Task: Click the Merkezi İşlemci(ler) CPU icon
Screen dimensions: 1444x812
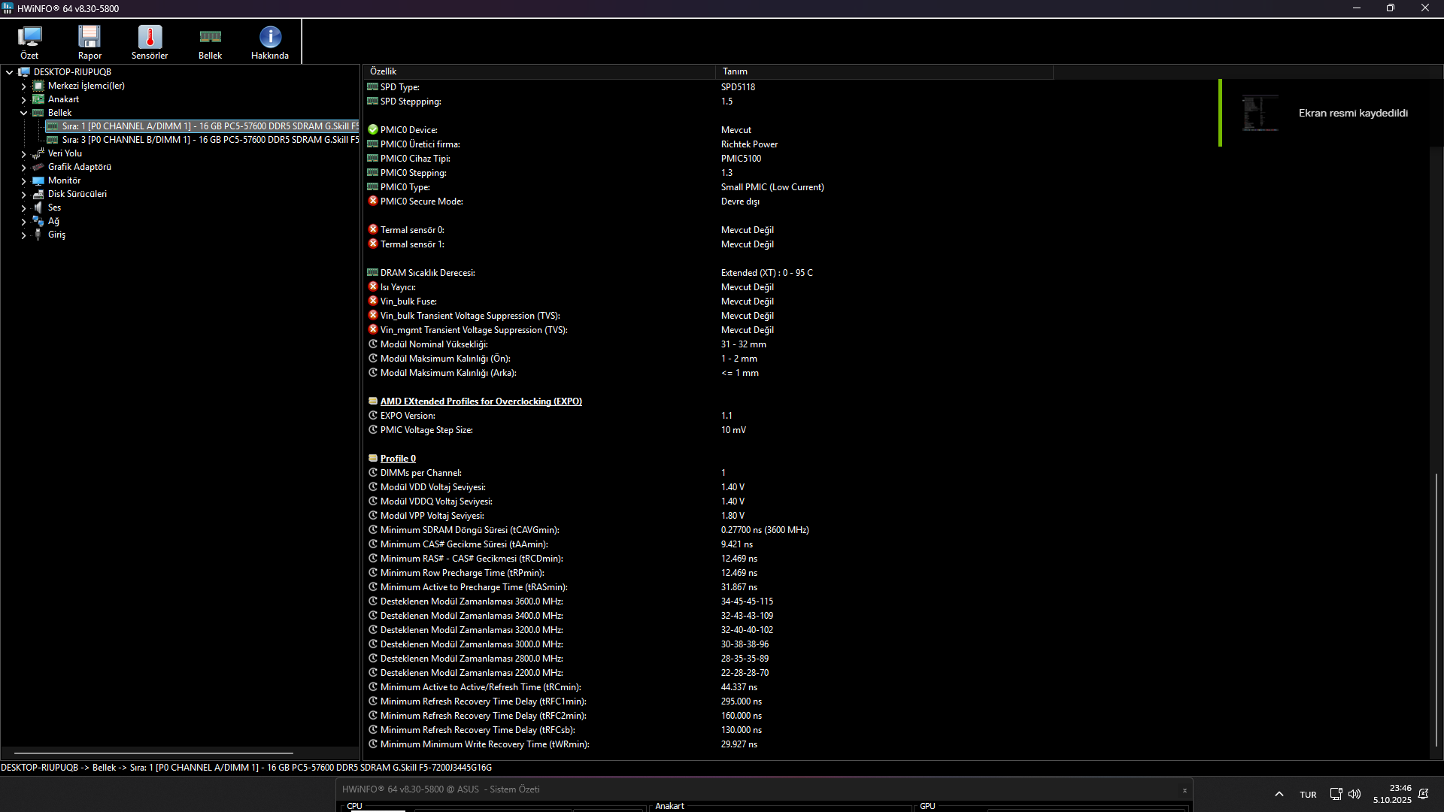Action: tap(38, 86)
